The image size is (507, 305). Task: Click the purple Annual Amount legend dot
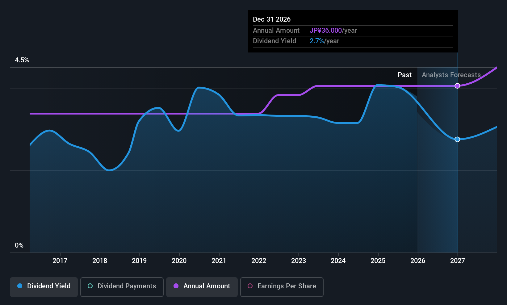pyautogui.click(x=176, y=286)
